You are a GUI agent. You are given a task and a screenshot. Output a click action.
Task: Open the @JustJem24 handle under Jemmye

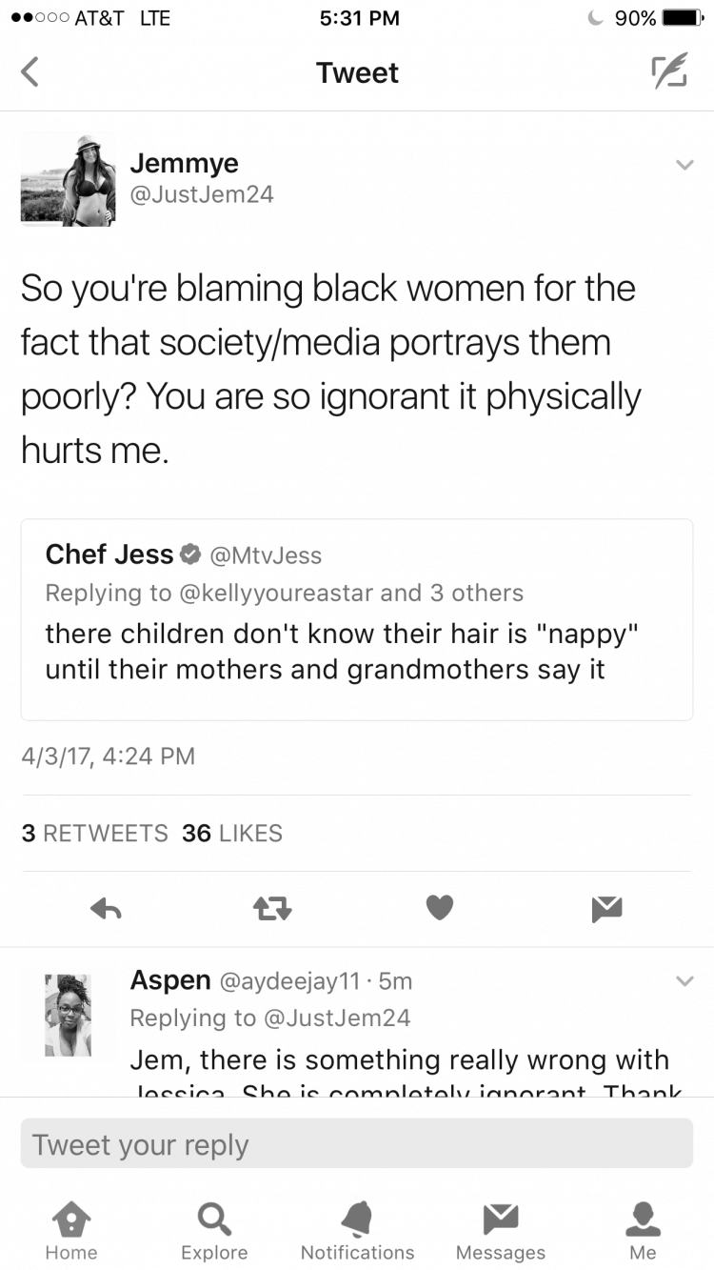pos(202,194)
